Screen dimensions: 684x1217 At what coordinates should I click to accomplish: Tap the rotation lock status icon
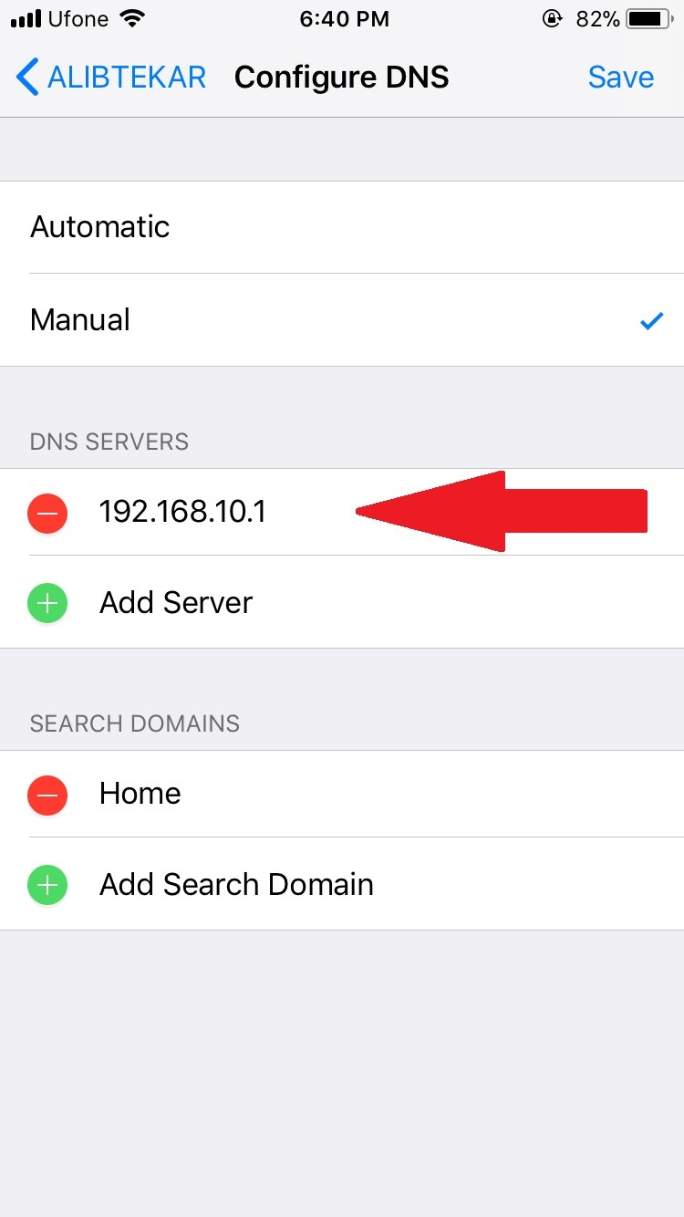pos(552,19)
